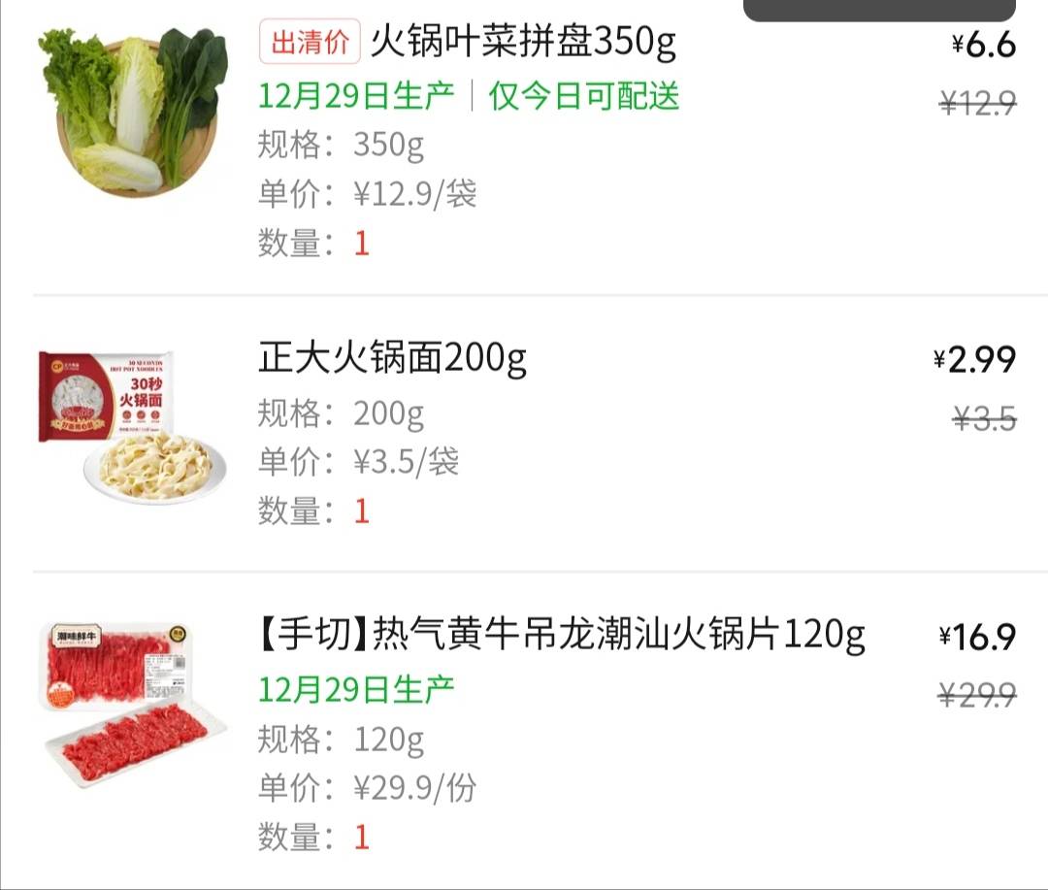Open the hotpot leafy vegetable platter thumbnail
This screenshot has height=890, width=1048.
click(133, 111)
